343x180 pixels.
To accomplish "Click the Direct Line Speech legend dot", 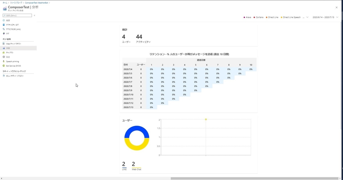I will pyautogui.click(x=282, y=17).
